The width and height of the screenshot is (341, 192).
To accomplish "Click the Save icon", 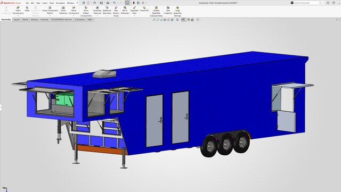I will pos(101,3).
